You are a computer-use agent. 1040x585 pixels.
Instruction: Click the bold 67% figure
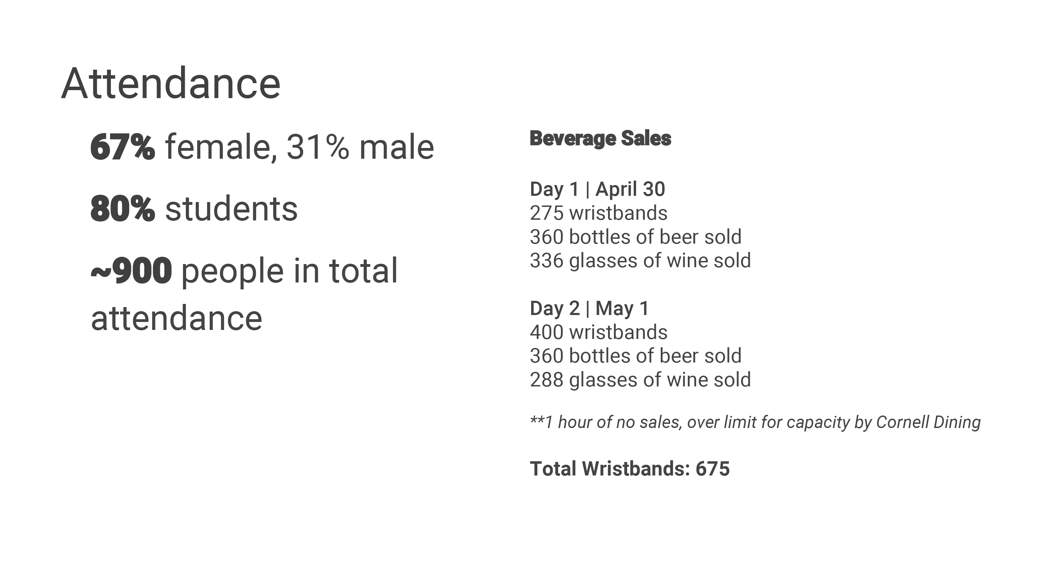(122, 147)
